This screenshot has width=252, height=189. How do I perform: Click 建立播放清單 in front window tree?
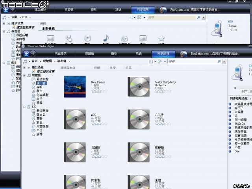coord(46,71)
